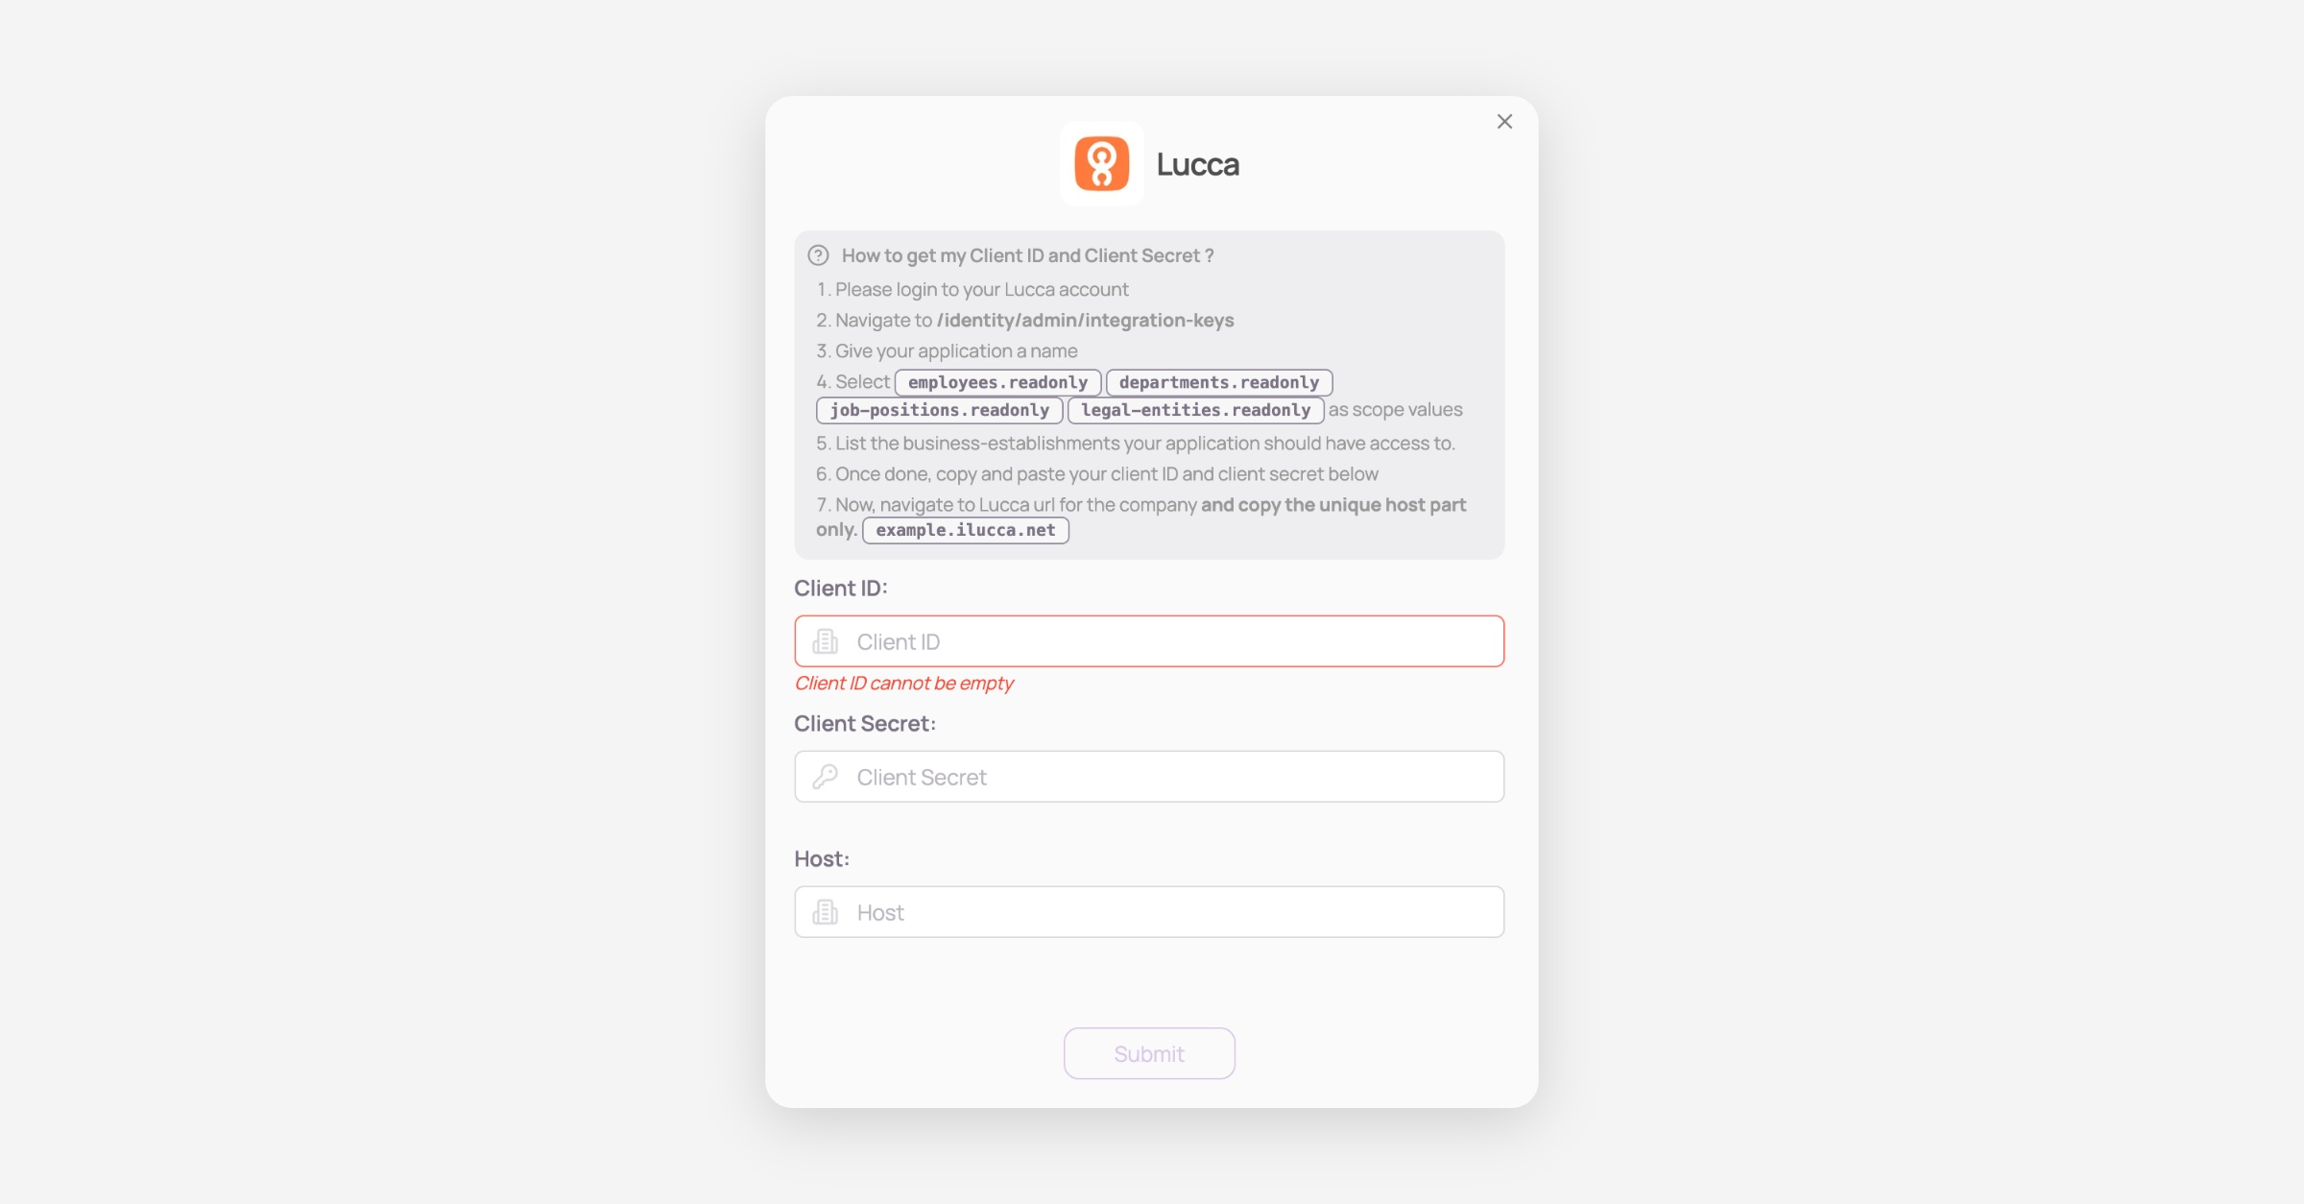This screenshot has width=2304, height=1204.
Task: Click the Lucca orange logo icon
Action: coord(1101,163)
